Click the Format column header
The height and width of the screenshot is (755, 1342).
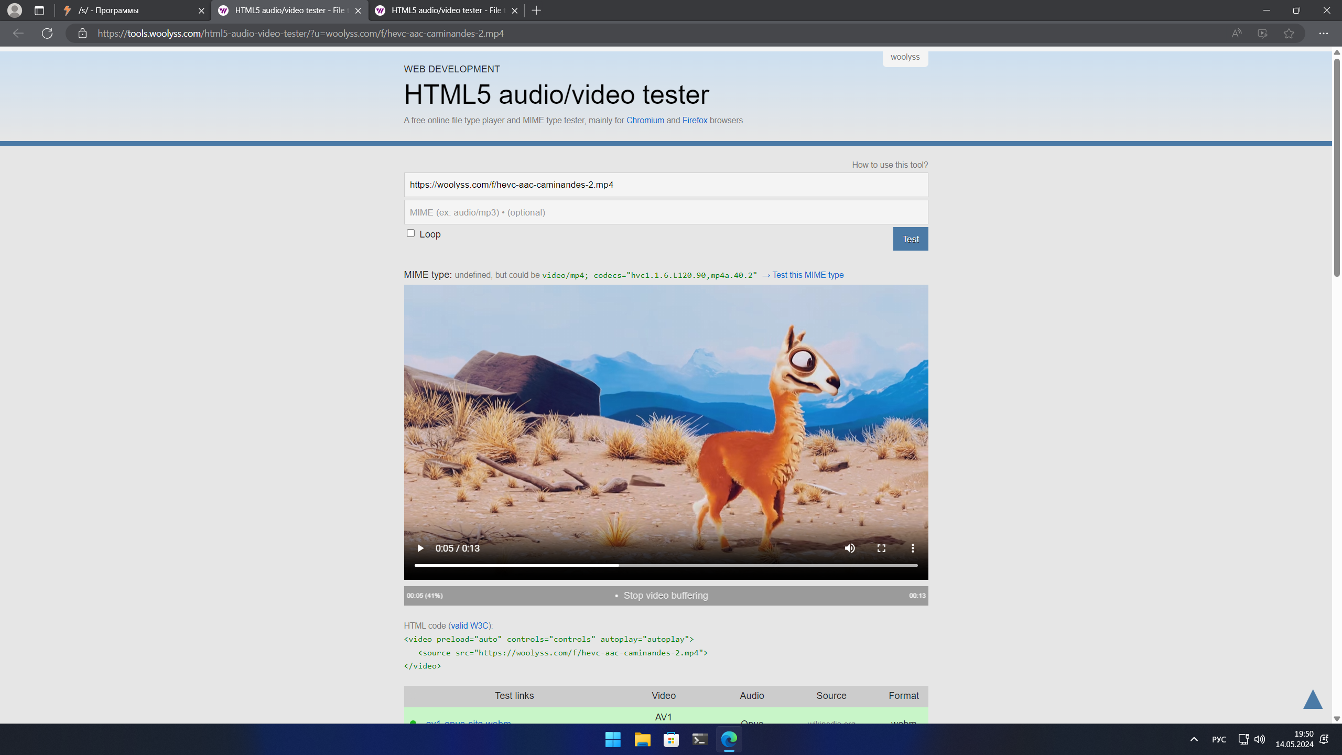coord(904,696)
